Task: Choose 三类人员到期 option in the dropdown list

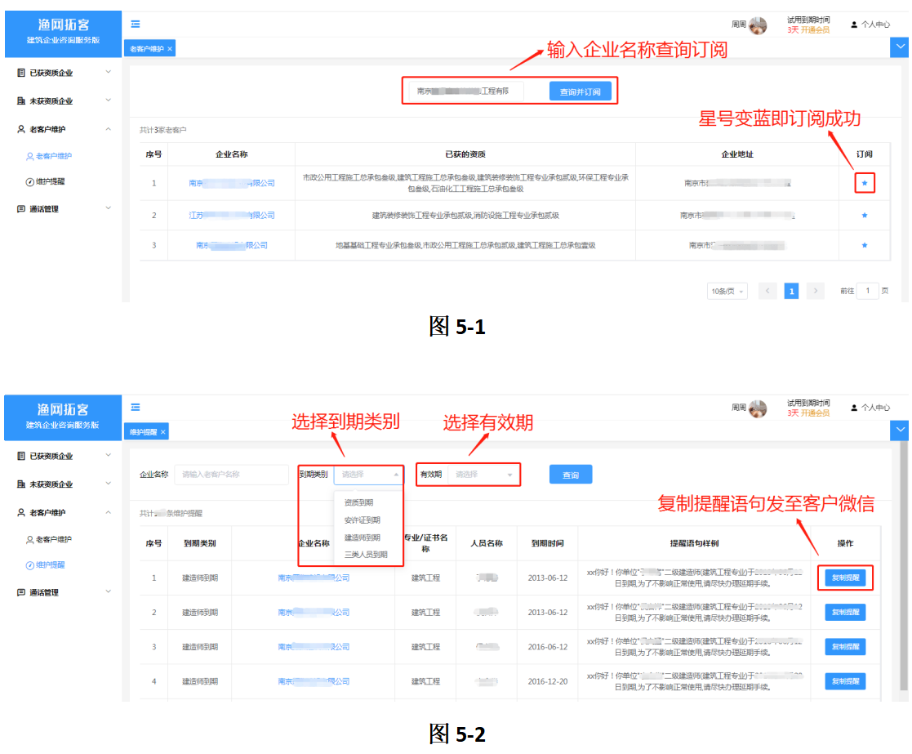Action: click(x=368, y=555)
